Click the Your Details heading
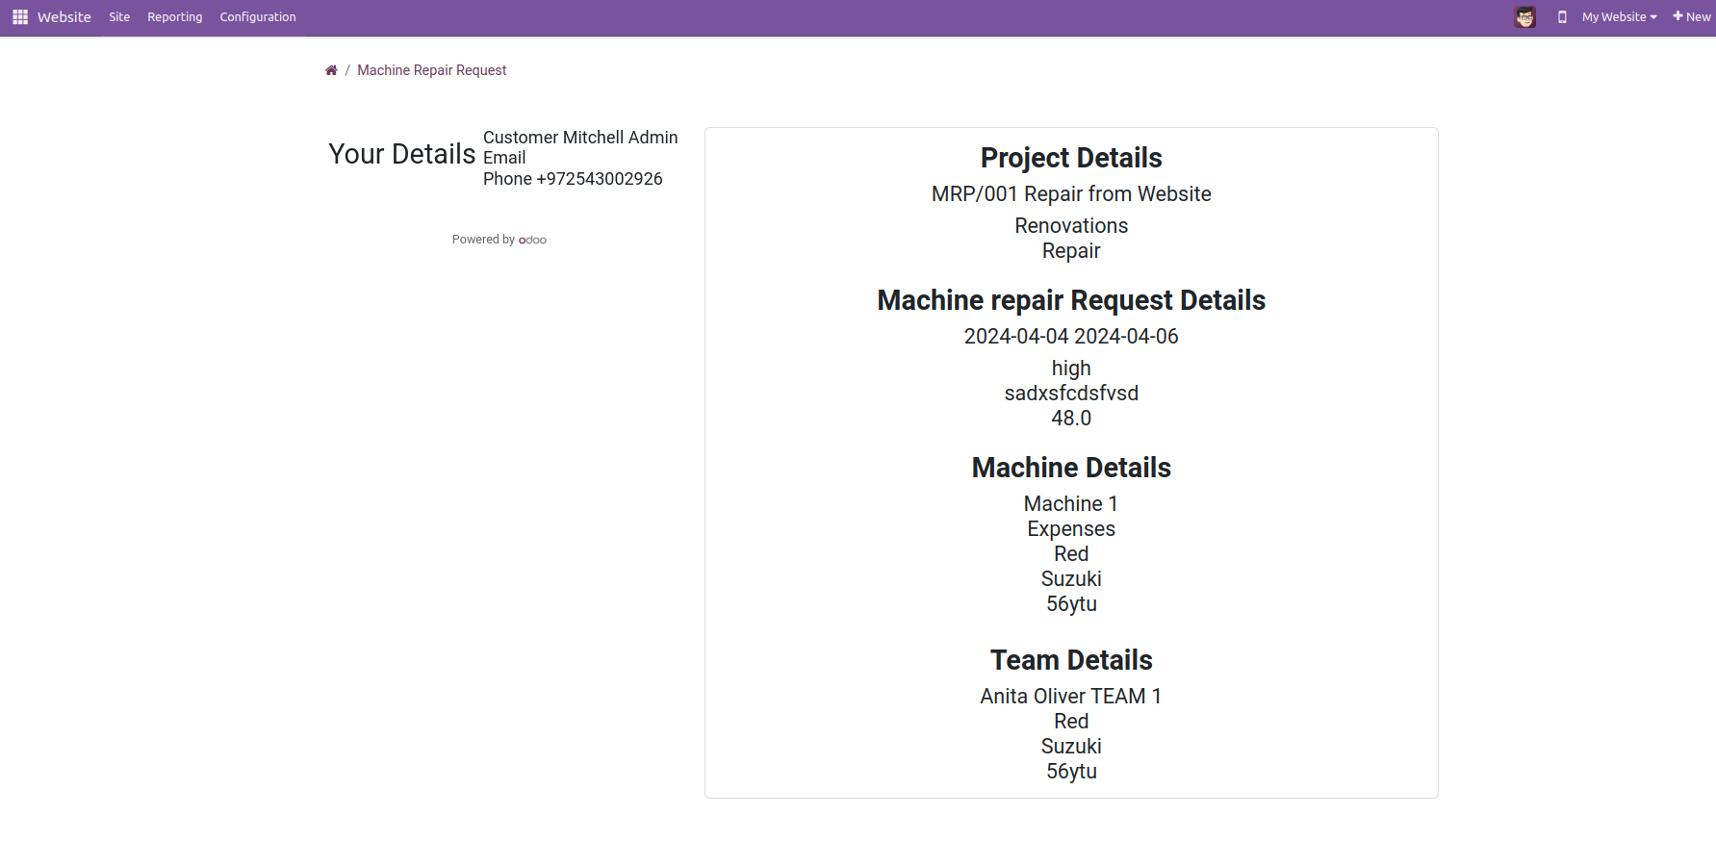The width and height of the screenshot is (1716, 866). [402, 154]
